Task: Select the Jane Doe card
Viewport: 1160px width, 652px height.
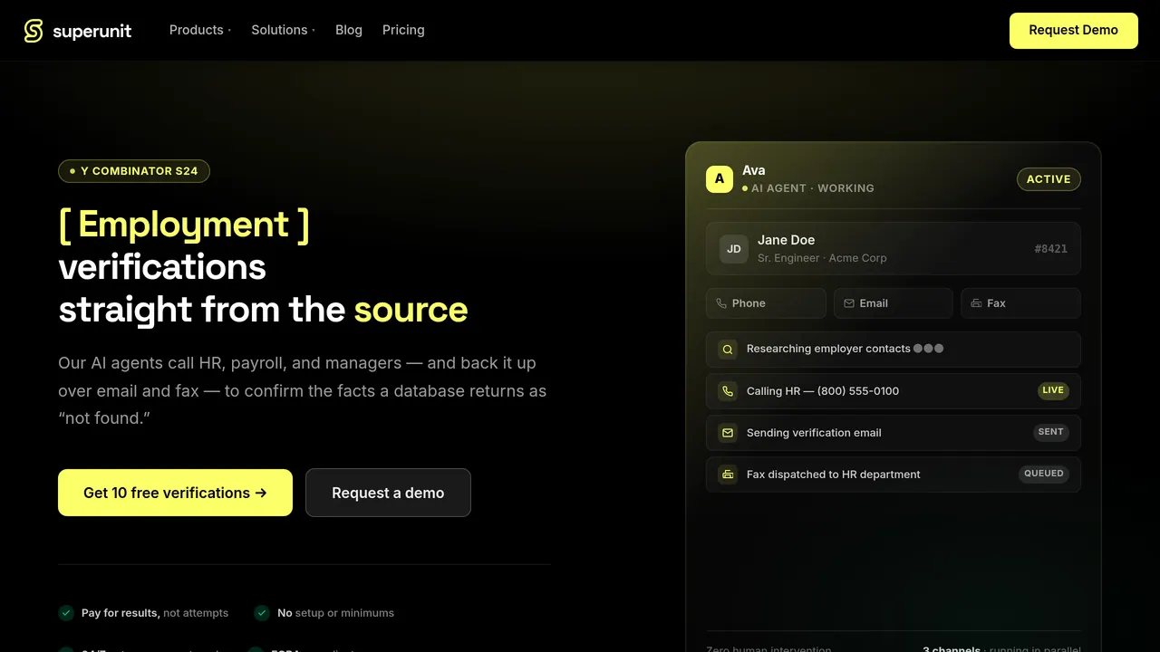Action: tap(894, 248)
